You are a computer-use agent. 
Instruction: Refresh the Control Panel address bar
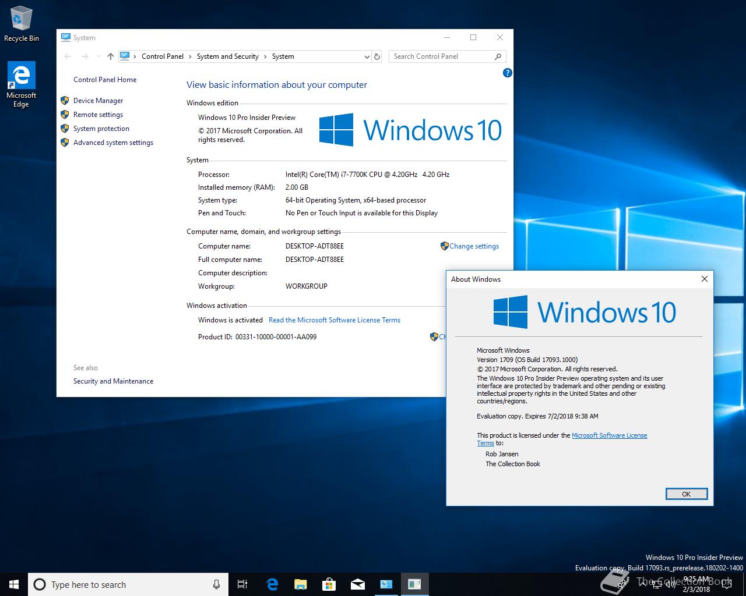(377, 56)
